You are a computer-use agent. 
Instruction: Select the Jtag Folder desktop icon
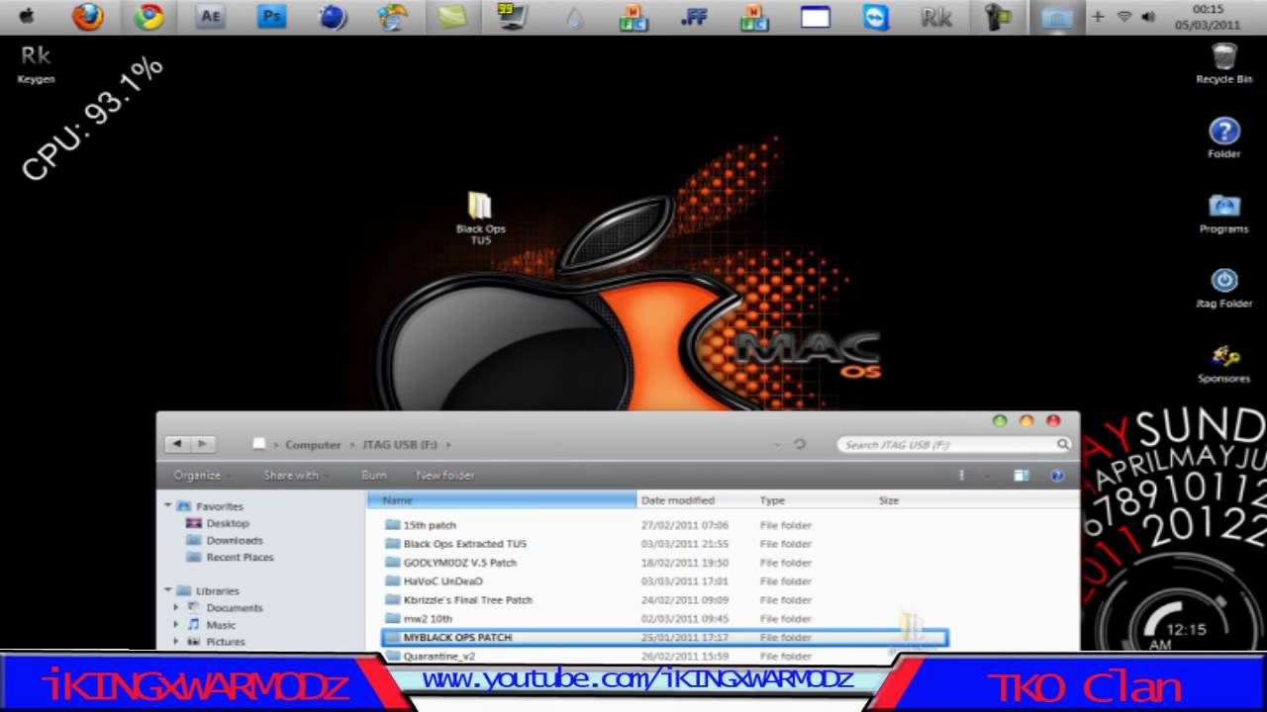[1224, 288]
